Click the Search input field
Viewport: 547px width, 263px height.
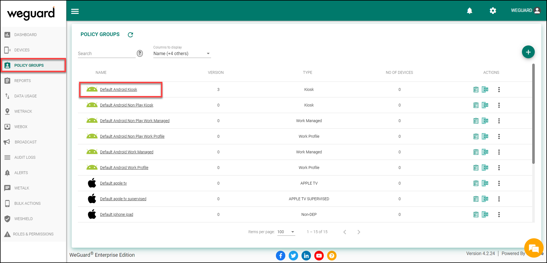coord(107,53)
